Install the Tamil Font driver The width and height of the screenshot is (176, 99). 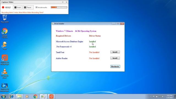[x=115, y=52]
